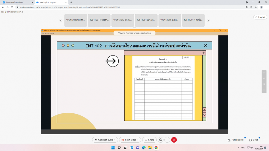The width and height of the screenshot is (269, 151).
Task: Expand the video options dropdown arrow
Action: point(138,140)
